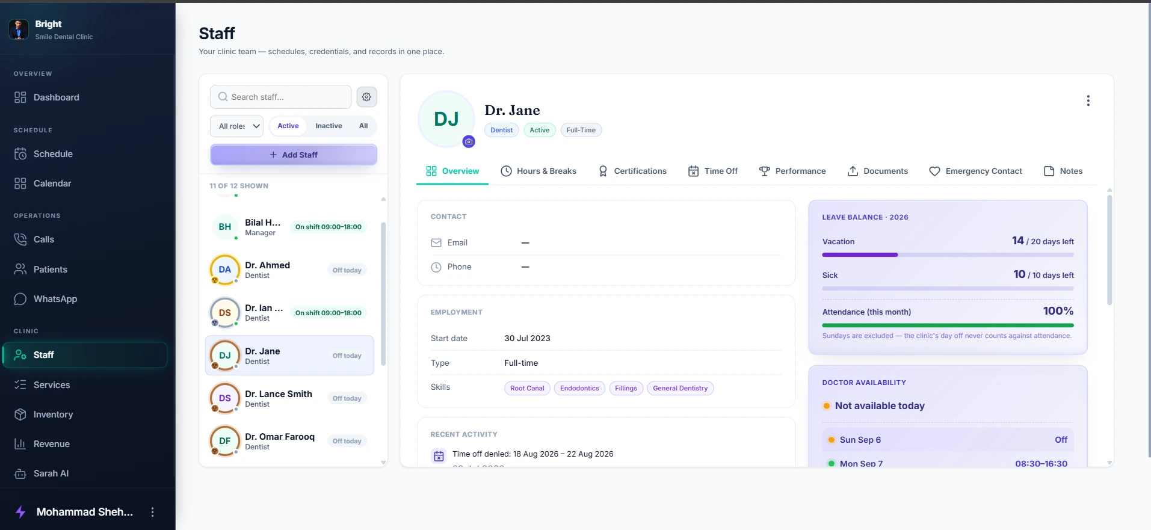This screenshot has height=530, width=1151.
Task: Click the start date 30 Jul 2023
Action: tap(527, 339)
